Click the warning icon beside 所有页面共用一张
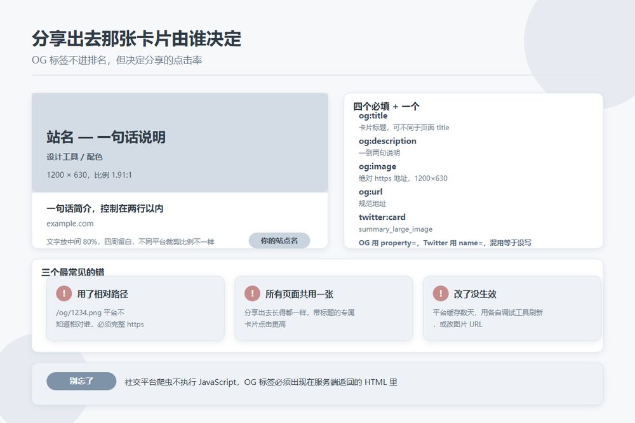This screenshot has height=423, width=635. point(252,293)
